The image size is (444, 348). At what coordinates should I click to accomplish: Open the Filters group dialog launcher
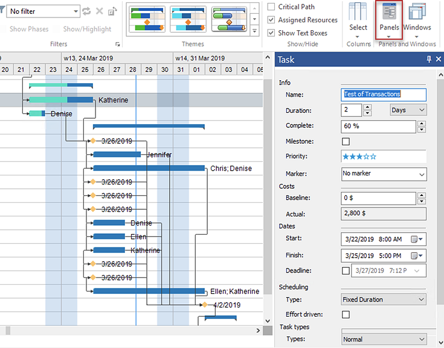[x=118, y=44]
